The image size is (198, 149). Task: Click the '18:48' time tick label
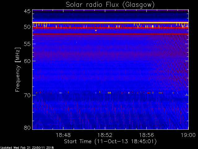click(63, 135)
